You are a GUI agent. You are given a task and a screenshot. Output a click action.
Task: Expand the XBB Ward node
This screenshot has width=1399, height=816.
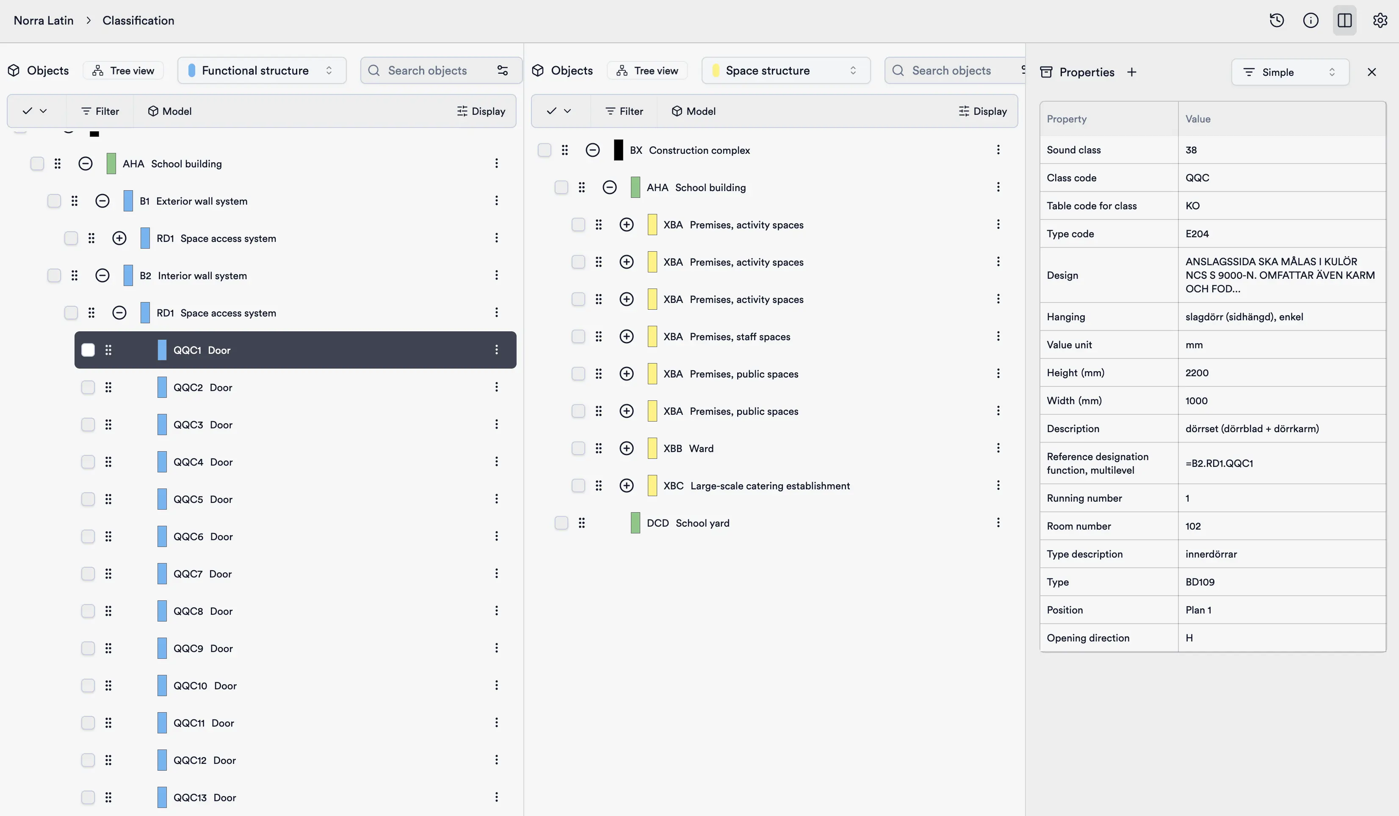pyautogui.click(x=626, y=448)
